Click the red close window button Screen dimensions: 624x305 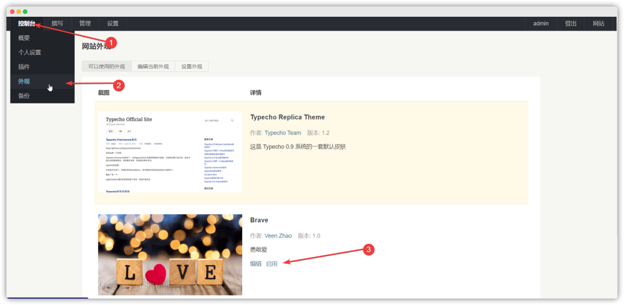(12, 12)
